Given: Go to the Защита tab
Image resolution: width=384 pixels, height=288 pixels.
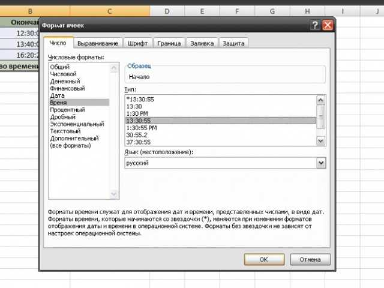Looking at the screenshot, I should click(x=233, y=43).
